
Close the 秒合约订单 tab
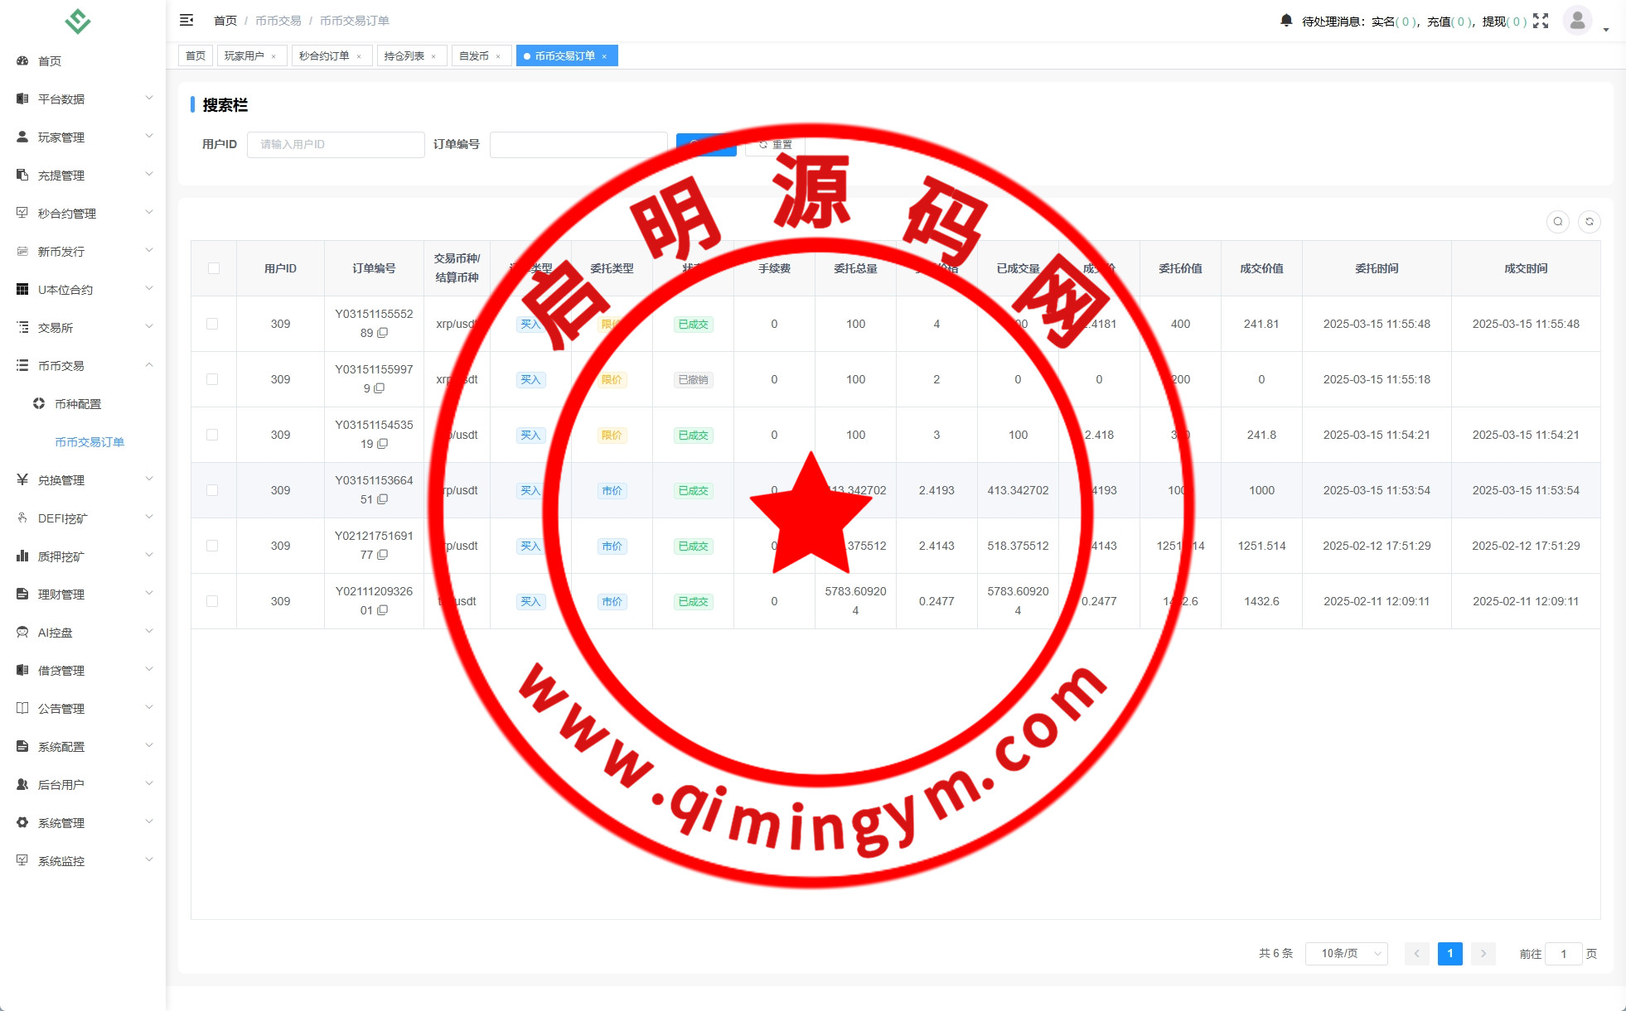point(359,56)
